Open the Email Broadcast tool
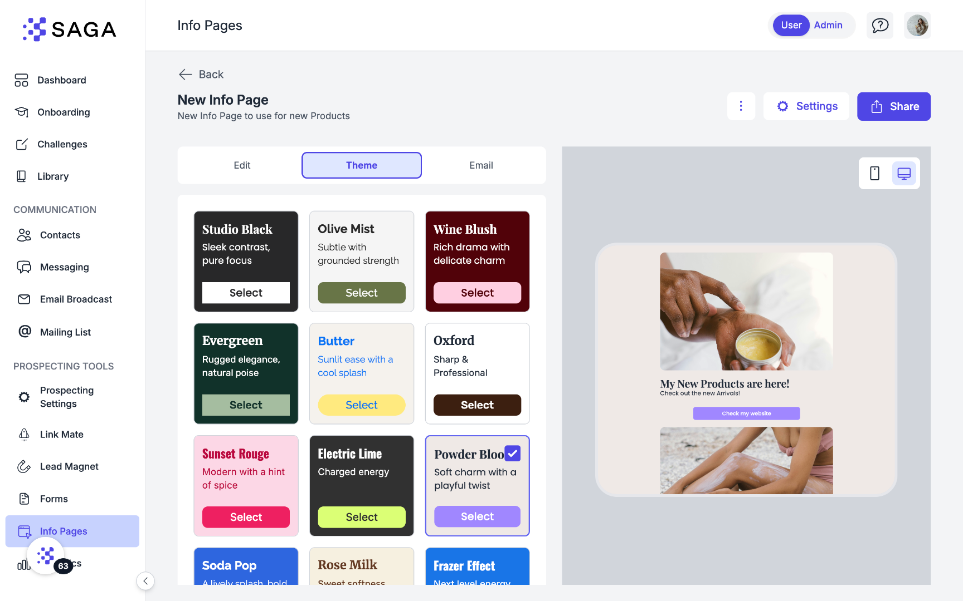 point(75,299)
